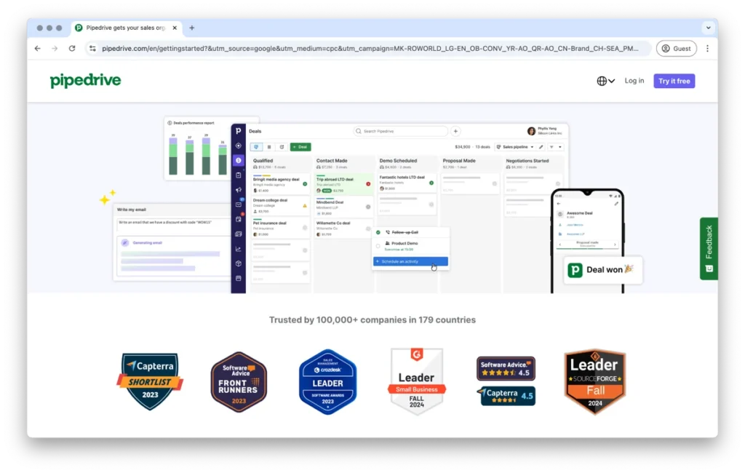Click the Activities calendar icon in the sidebar

239,219
